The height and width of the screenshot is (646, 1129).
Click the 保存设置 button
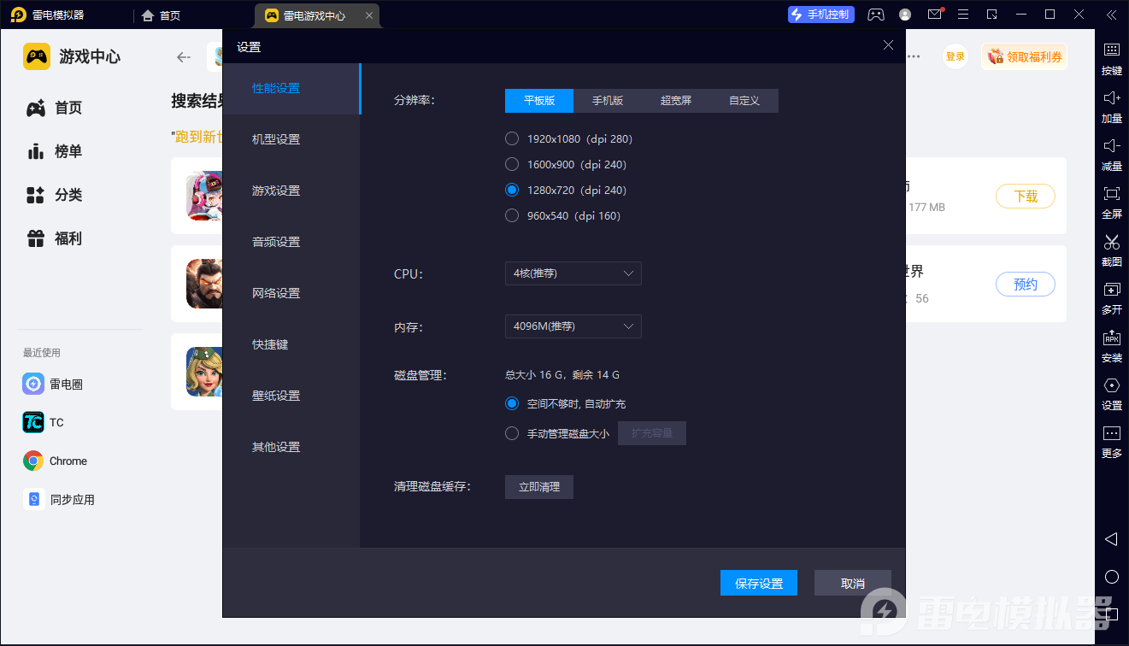tap(759, 583)
